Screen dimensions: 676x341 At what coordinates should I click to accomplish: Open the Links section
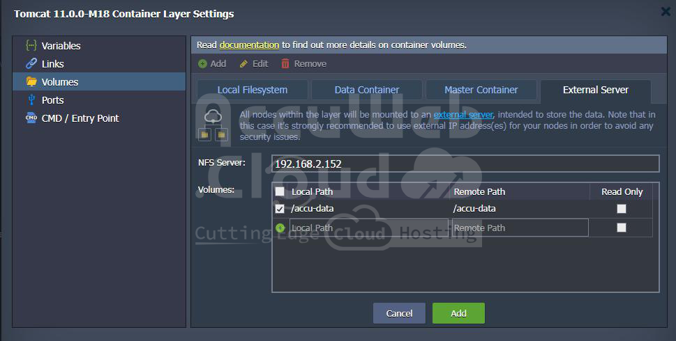pyautogui.click(x=99, y=63)
